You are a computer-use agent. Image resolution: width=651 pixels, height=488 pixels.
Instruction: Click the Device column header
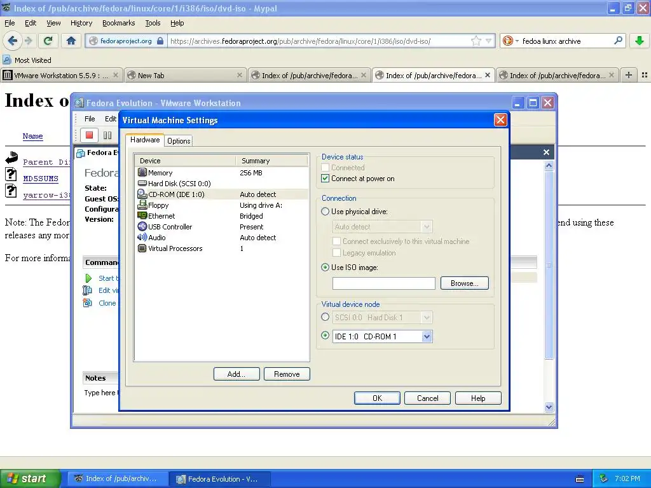pos(186,161)
